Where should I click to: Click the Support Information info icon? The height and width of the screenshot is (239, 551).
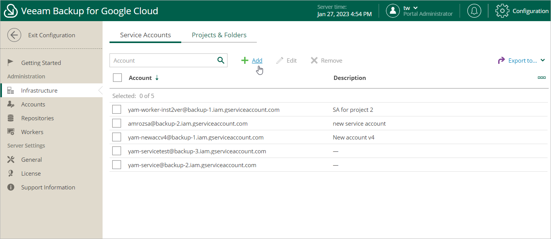coord(11,187)
